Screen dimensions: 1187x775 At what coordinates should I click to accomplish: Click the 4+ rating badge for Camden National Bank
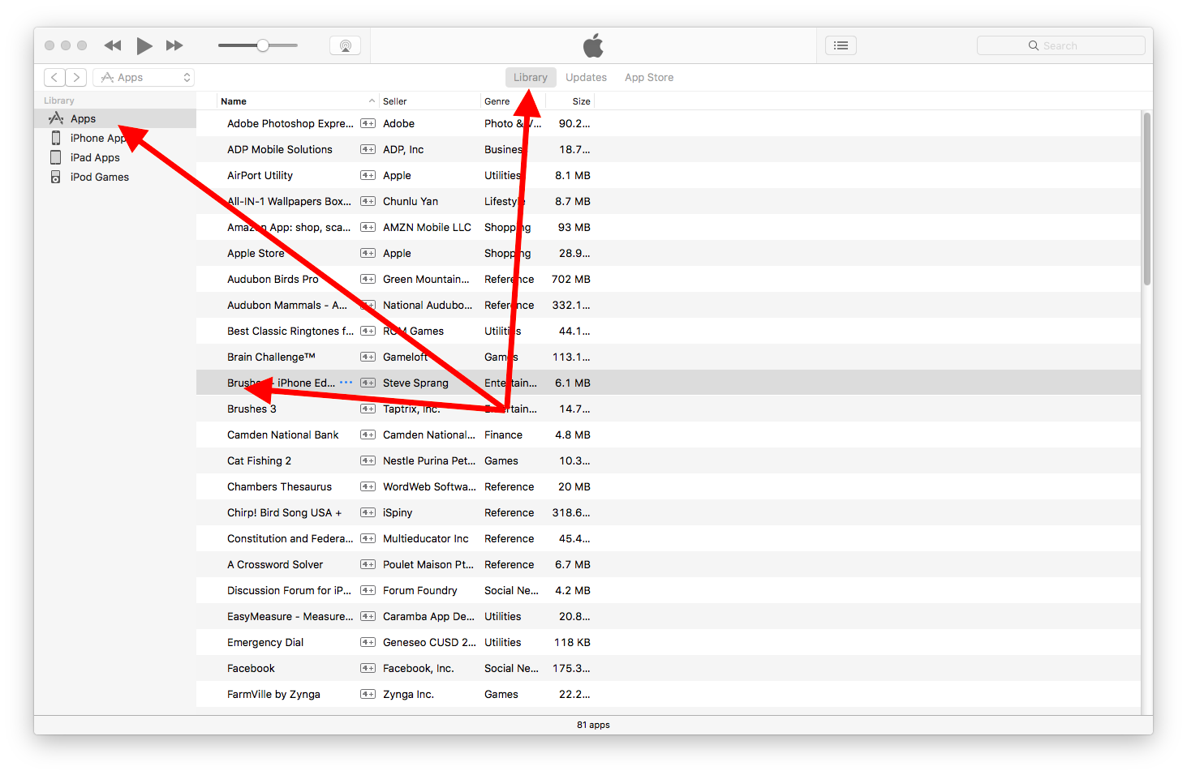coord(368,435)
